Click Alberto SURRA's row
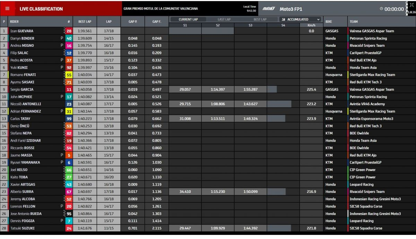The width and height of the screenshot is (416, 239). pyautogui.click(x=208, y=192)
